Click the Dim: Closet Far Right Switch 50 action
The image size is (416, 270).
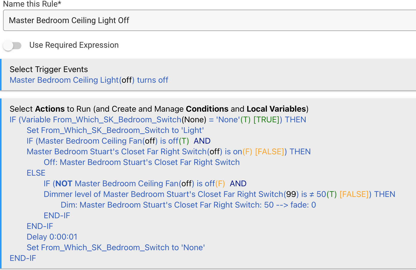(188, 205)
